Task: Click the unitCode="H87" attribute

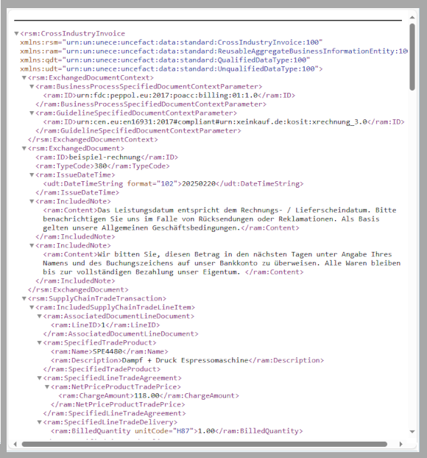Action: pos(164,431)
